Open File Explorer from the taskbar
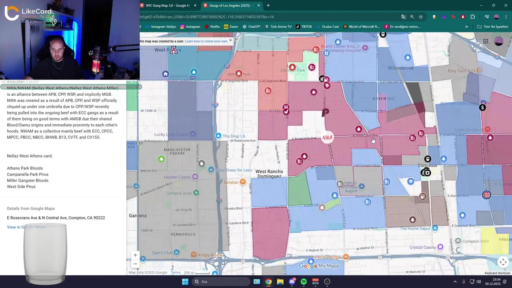The height and width of the screenshot is (288, 512). click(x=280, y=282)
